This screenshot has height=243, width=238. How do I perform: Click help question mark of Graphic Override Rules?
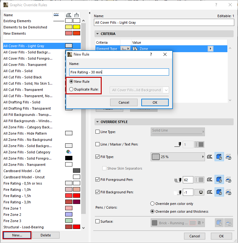pos(216,5)
